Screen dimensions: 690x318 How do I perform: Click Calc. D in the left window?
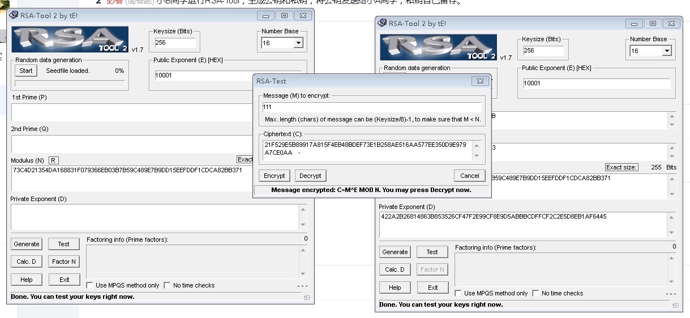click(x=27, y=262)
